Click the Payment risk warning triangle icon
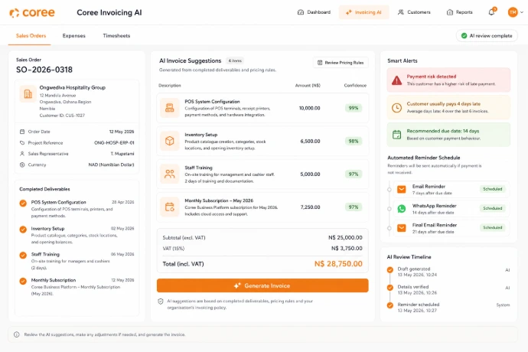Image resolution: width=528 pixels, height=352 pixels. 396,80
